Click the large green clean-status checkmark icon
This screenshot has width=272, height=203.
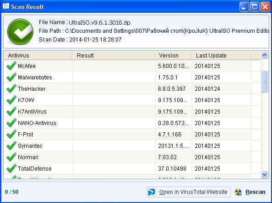click(x=20, y=31)
